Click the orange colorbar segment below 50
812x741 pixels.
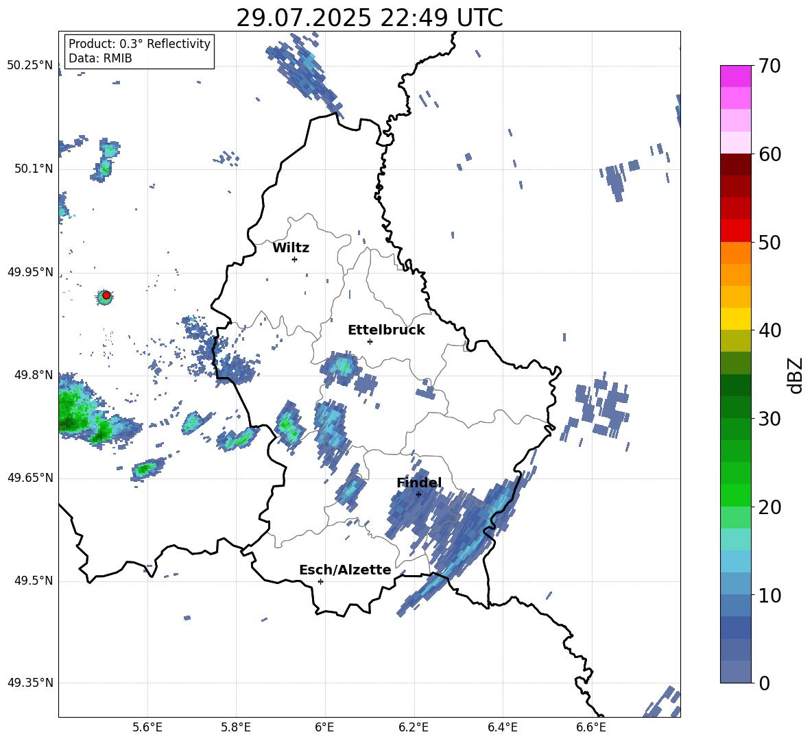735,253
